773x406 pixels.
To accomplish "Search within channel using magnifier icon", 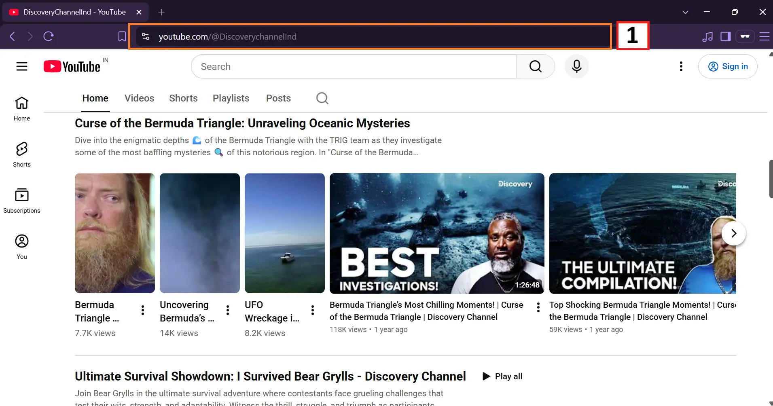I will pyautogui.click(x=322, y=98).
